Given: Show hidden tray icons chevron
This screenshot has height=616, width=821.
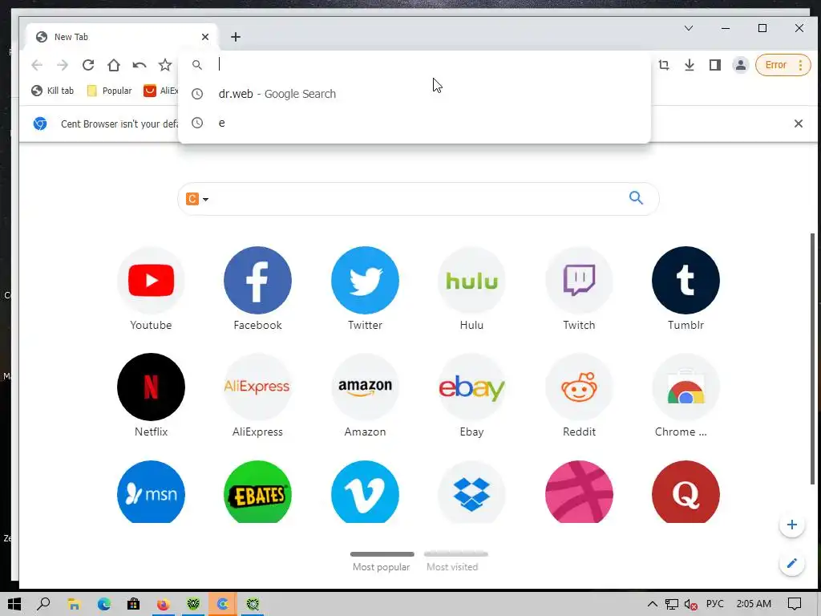Looking at the screenshot, I should [x=653, y=604].
